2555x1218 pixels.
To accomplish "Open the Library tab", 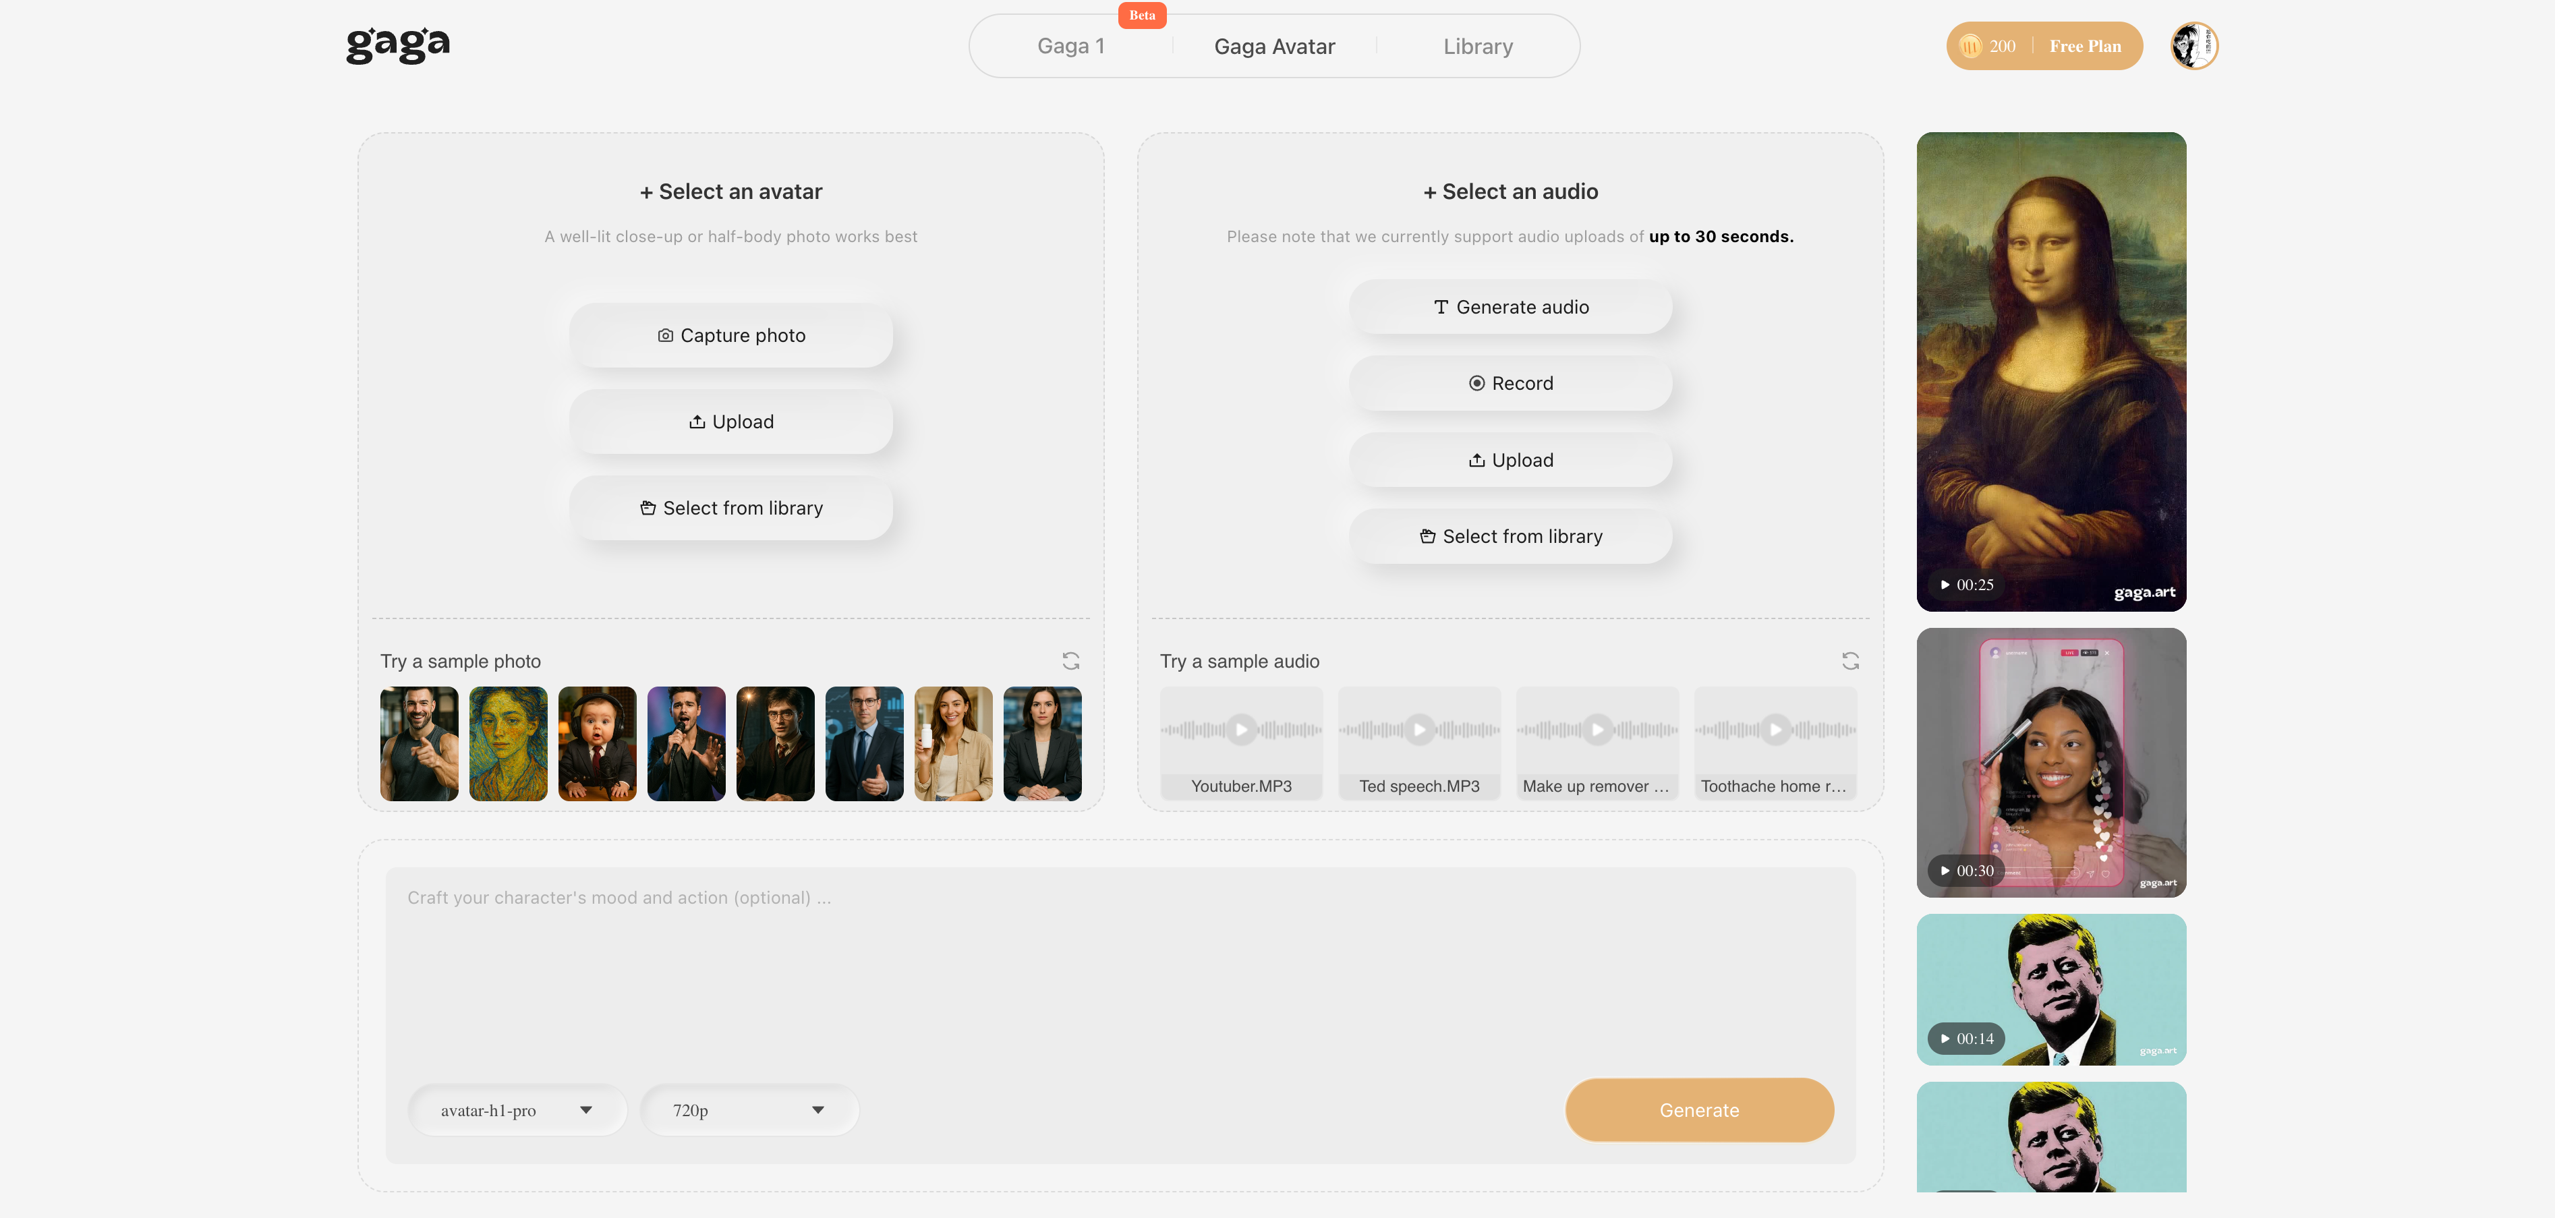I will point(1478,46).
